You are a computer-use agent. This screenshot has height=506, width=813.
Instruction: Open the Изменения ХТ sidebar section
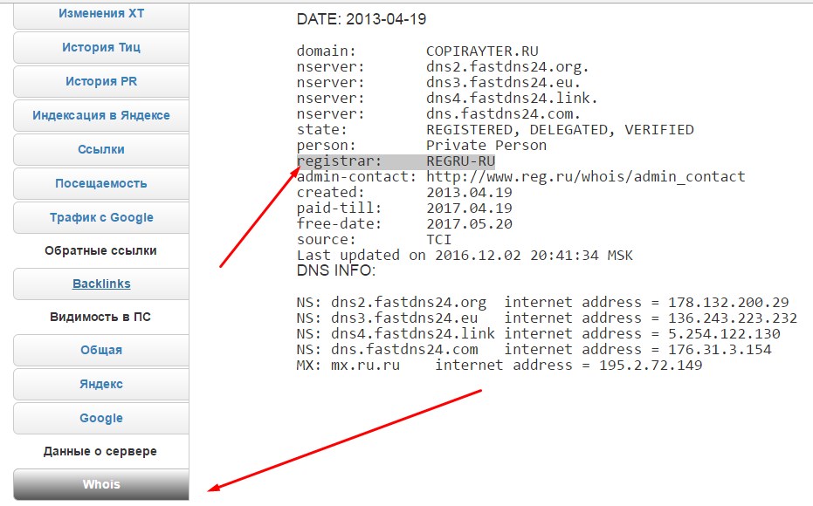101,14
